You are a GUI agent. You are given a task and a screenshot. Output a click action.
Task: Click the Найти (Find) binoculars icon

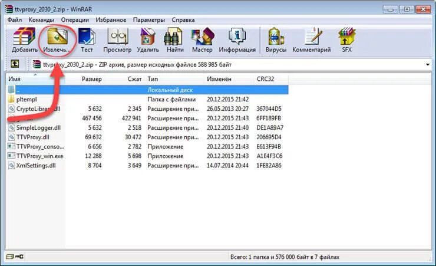[x=173, y=36]
